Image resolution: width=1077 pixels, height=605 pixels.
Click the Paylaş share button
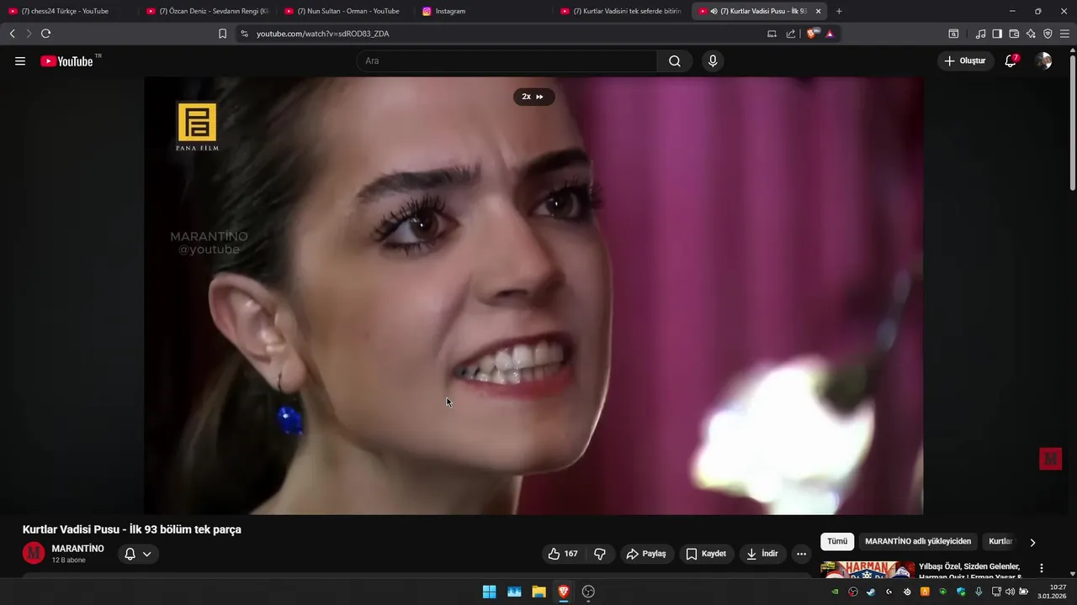[x=646, y=554]
